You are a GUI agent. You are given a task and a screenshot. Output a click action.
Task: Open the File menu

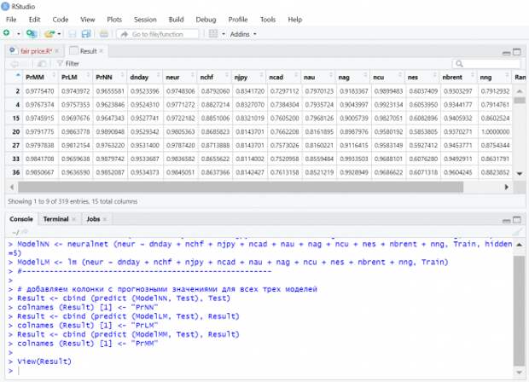pyautogui.click(x=11, y=20)
